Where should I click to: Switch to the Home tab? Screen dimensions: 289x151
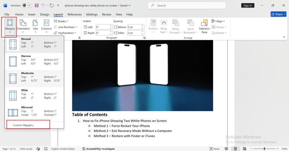[x=19, y=14]
